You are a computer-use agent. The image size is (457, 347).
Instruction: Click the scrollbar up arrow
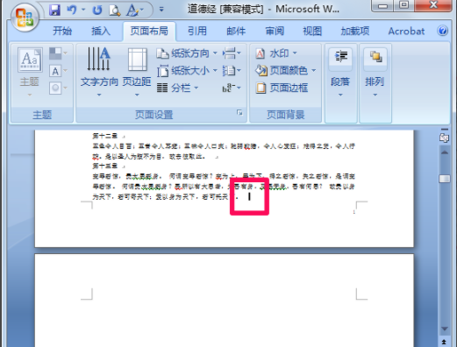coord(445,152)
